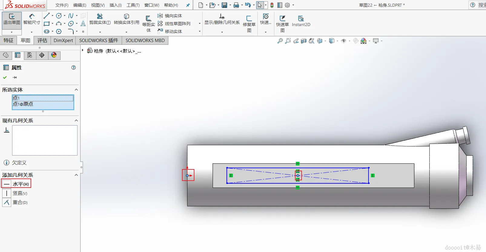Click the Save floppy disk icon
486x252 pixels.
tap(224, 5)
